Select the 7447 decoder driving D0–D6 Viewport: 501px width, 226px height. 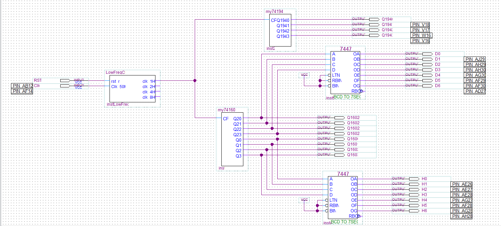(x=346, y=73)
